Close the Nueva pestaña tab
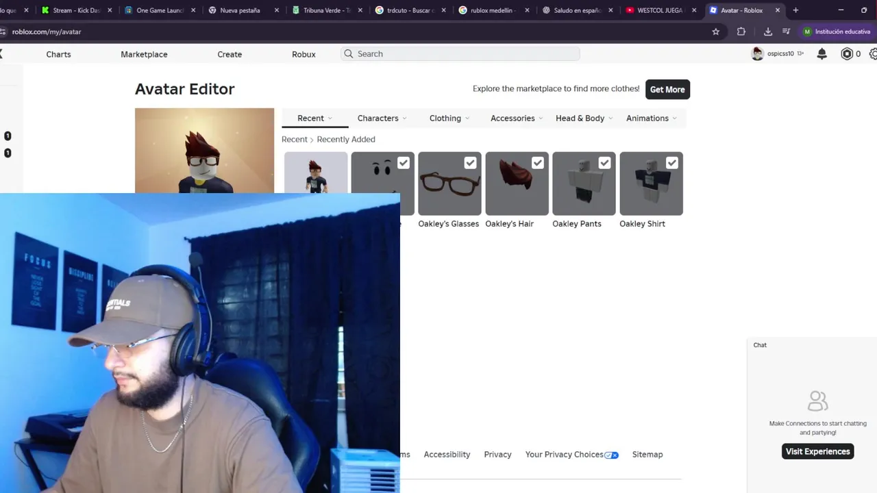This screenshot has height=493, width=877. (277, 10)
